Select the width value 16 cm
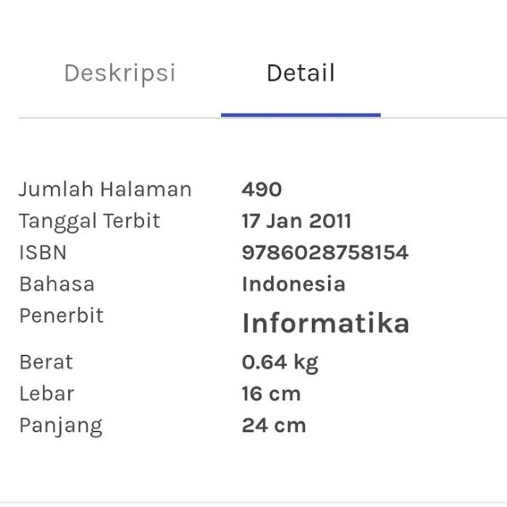Image resolution: width=507 pixels, height=507 pixels. pyautogui.click(x=271, y=394)
